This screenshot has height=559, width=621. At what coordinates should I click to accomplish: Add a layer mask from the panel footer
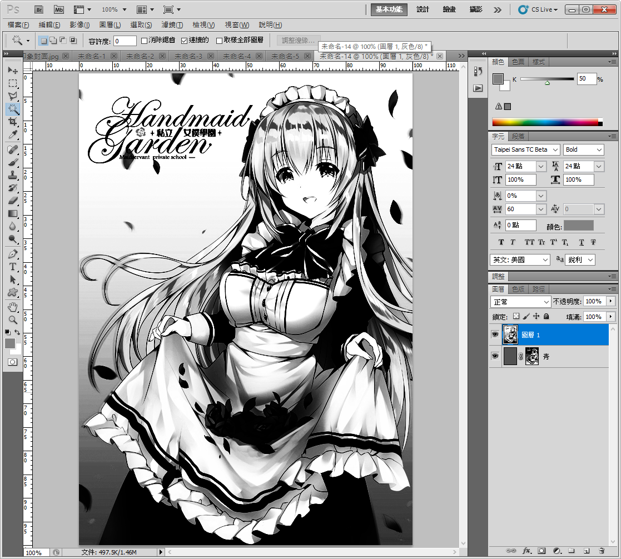pos(541,551)
